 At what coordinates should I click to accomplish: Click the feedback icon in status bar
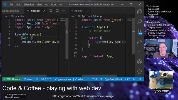[134, 79]
